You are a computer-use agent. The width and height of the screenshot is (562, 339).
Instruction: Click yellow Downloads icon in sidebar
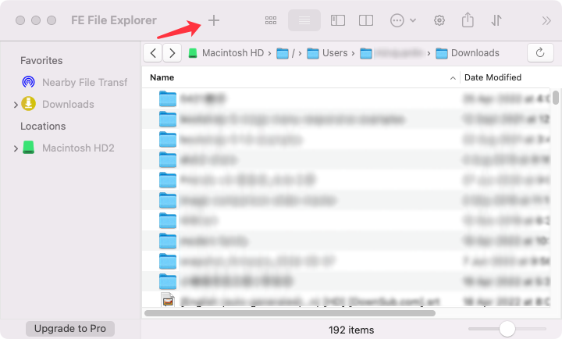coord(28,104)
